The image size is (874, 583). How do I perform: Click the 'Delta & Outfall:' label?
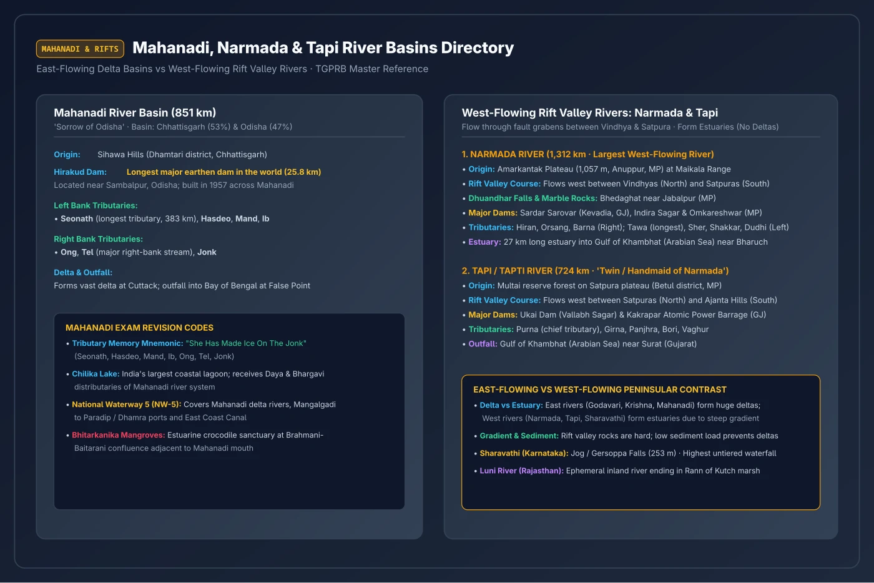(x=83, y=273)
